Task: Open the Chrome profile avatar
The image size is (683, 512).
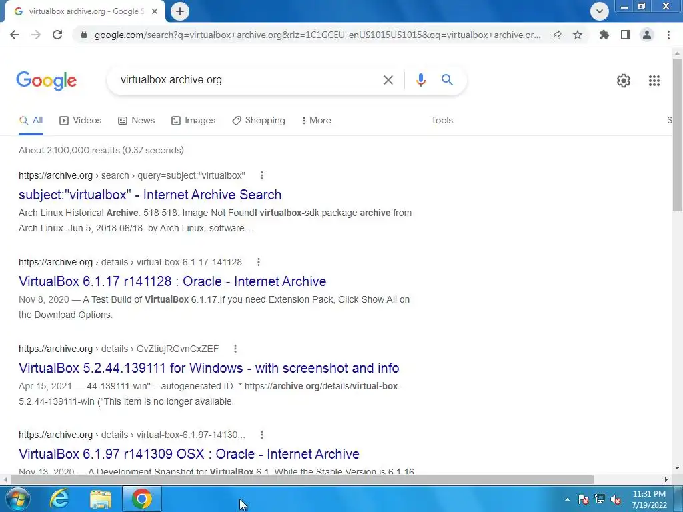Action: 647,35
